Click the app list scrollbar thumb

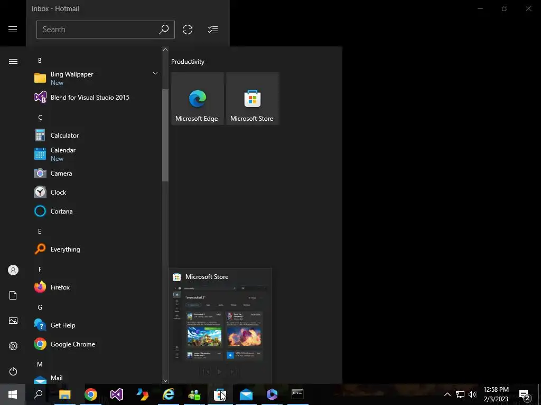(165, 135)
